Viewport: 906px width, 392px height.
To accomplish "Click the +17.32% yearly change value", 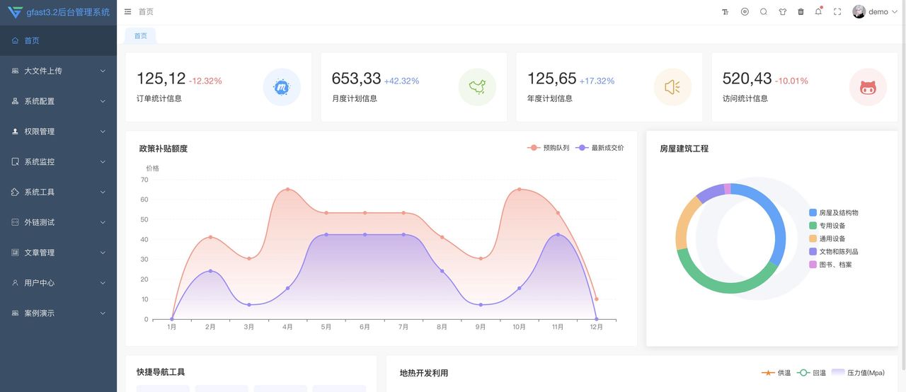I will coord(597,81).
